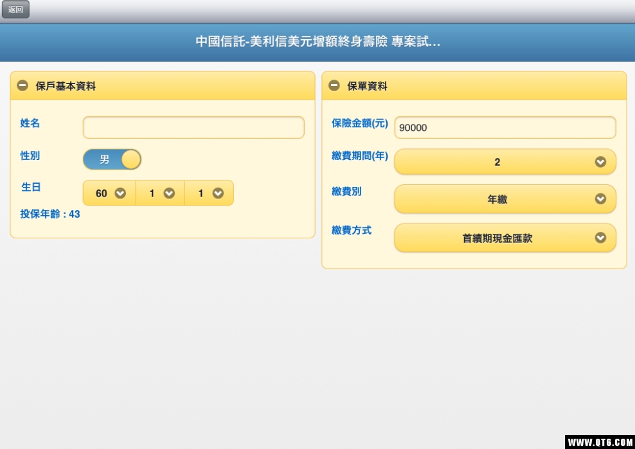Open the birth day dropdown
635x449 pixels.
[x=210, y=193]
